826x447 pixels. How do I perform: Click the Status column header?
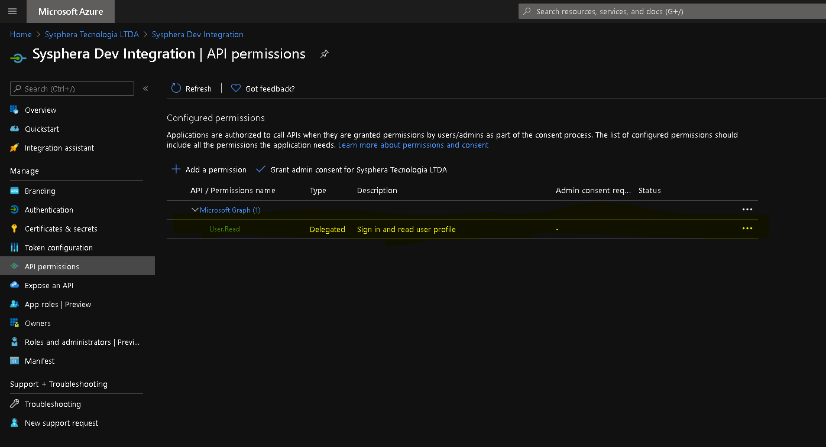pos(650,190)
